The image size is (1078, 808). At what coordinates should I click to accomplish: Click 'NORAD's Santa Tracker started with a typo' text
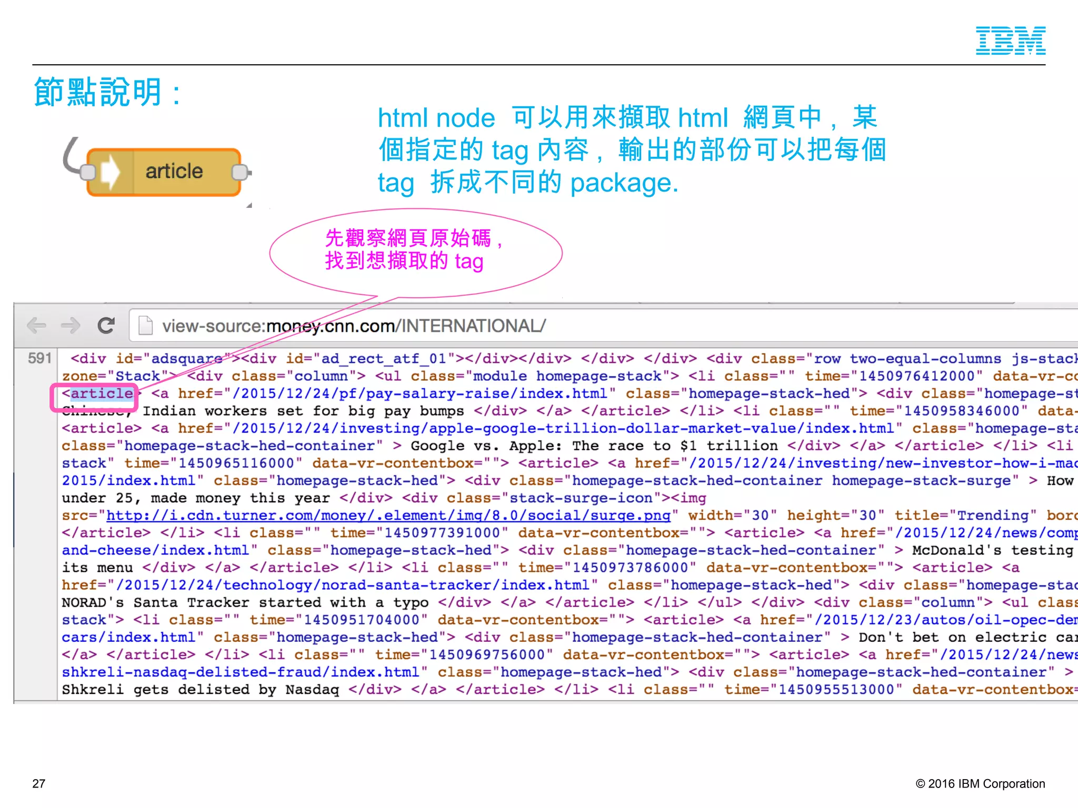tap(245, 602)
